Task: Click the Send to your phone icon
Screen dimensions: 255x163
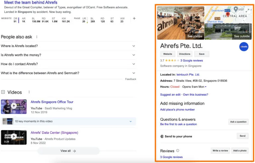Action: click(x=162, y=136)
